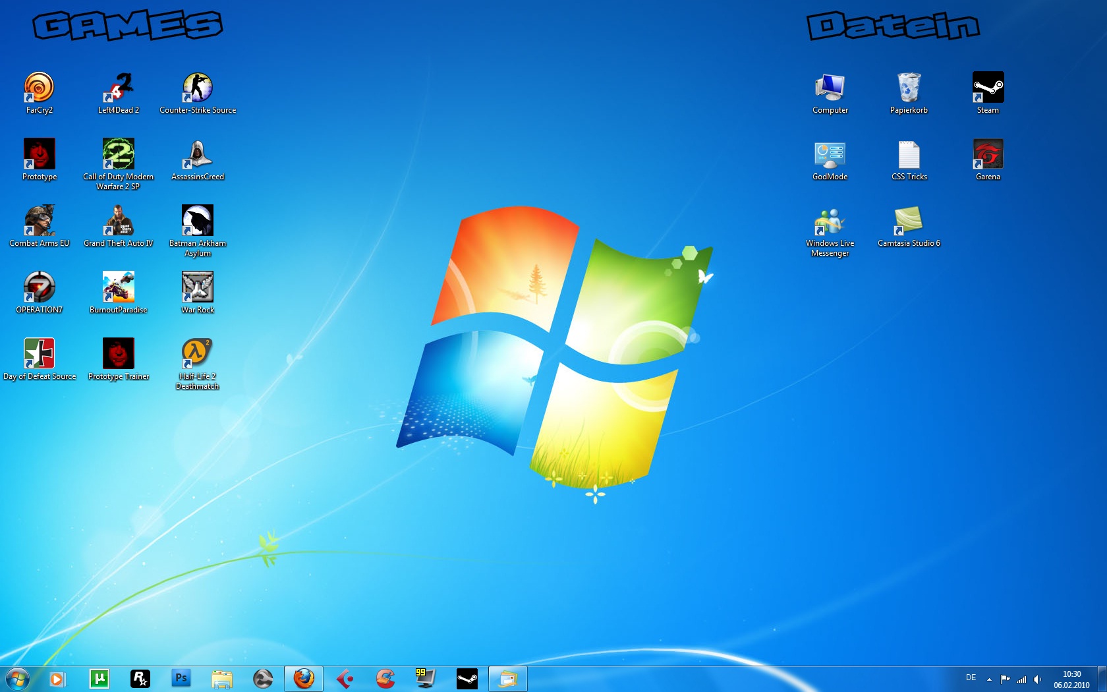Click Day of Defeat Source shortcut
This screenshot has width=1107, height=692.
click(x=40, y=359)
